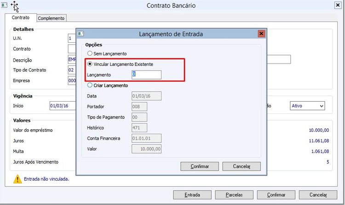Viewport: 345px width, 205px height.
Task: Click the Contrato Bancário window icon
Action: 4,5
